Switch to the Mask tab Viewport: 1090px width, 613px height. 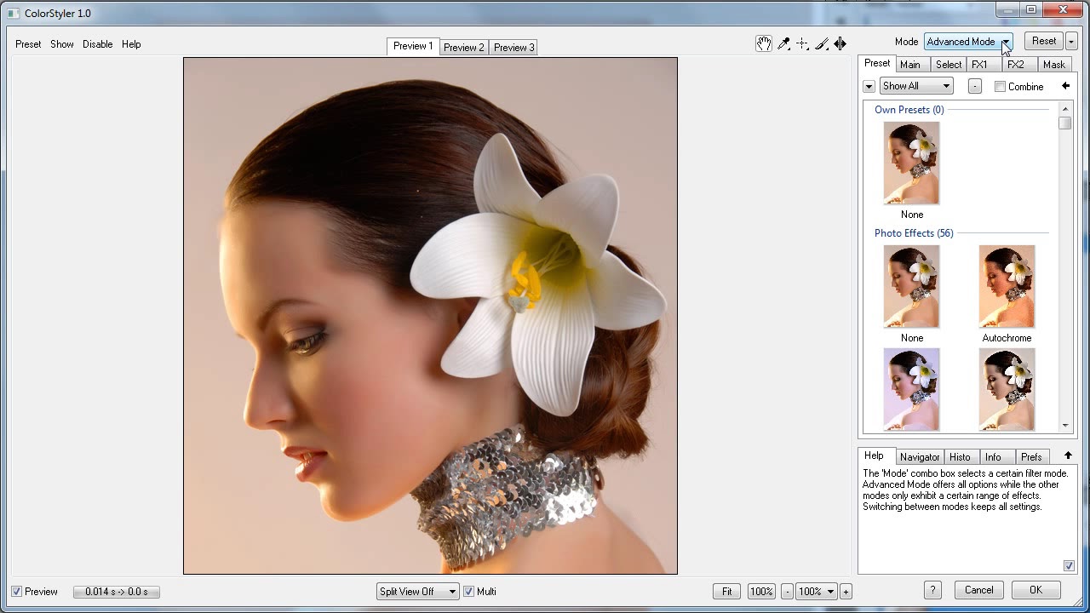pos(1053,65)
